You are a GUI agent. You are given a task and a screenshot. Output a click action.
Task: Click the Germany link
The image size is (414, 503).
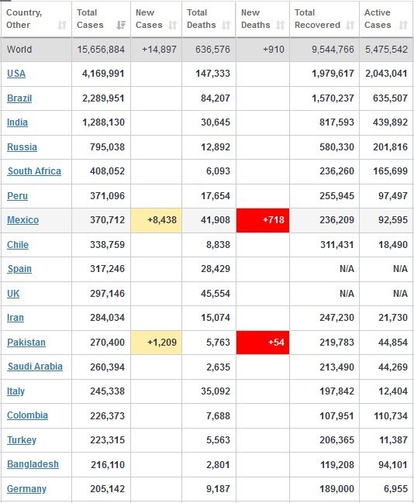coord(26,489)
